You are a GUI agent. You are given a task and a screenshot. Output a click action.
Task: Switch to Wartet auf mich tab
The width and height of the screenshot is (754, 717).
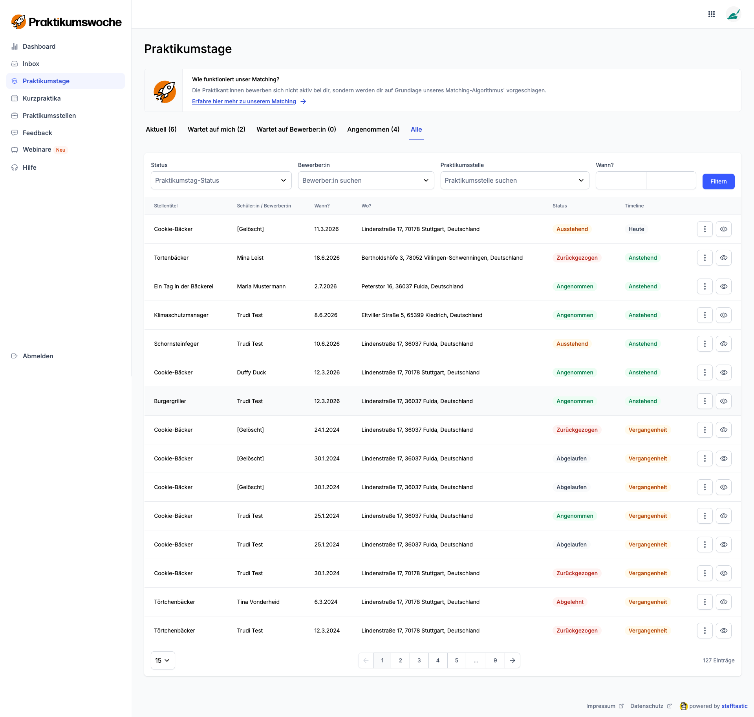(x=216, y=129)
